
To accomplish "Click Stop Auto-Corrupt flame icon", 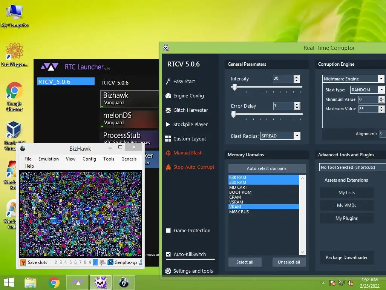I will (168, 167).
